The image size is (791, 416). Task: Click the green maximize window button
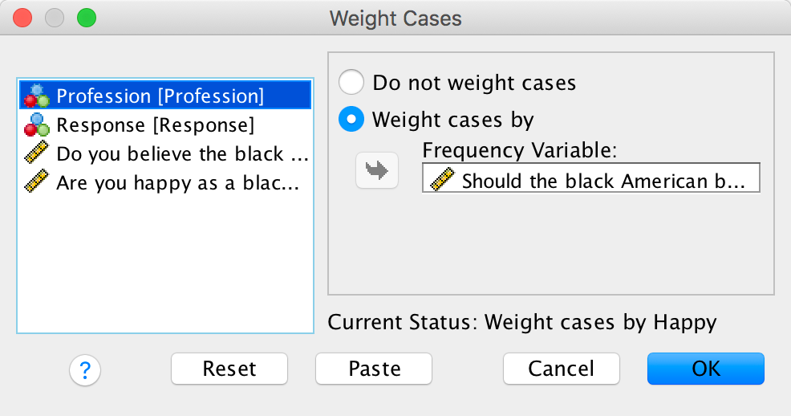tap(85, 18)
